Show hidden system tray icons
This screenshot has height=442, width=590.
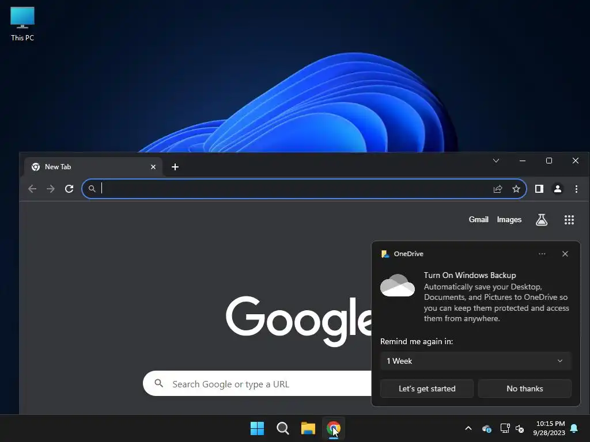tap(468, 428)
